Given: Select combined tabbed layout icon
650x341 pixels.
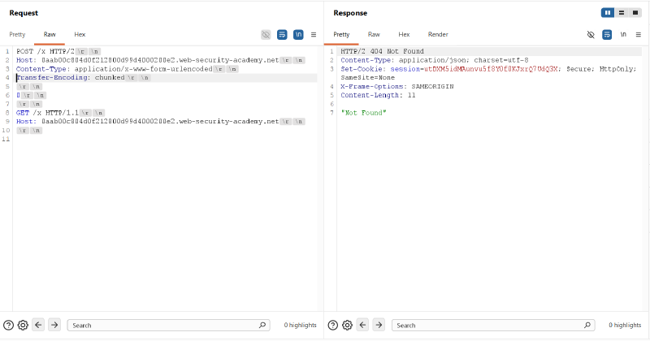Looking at the screenshot, I should pos(635,13).
